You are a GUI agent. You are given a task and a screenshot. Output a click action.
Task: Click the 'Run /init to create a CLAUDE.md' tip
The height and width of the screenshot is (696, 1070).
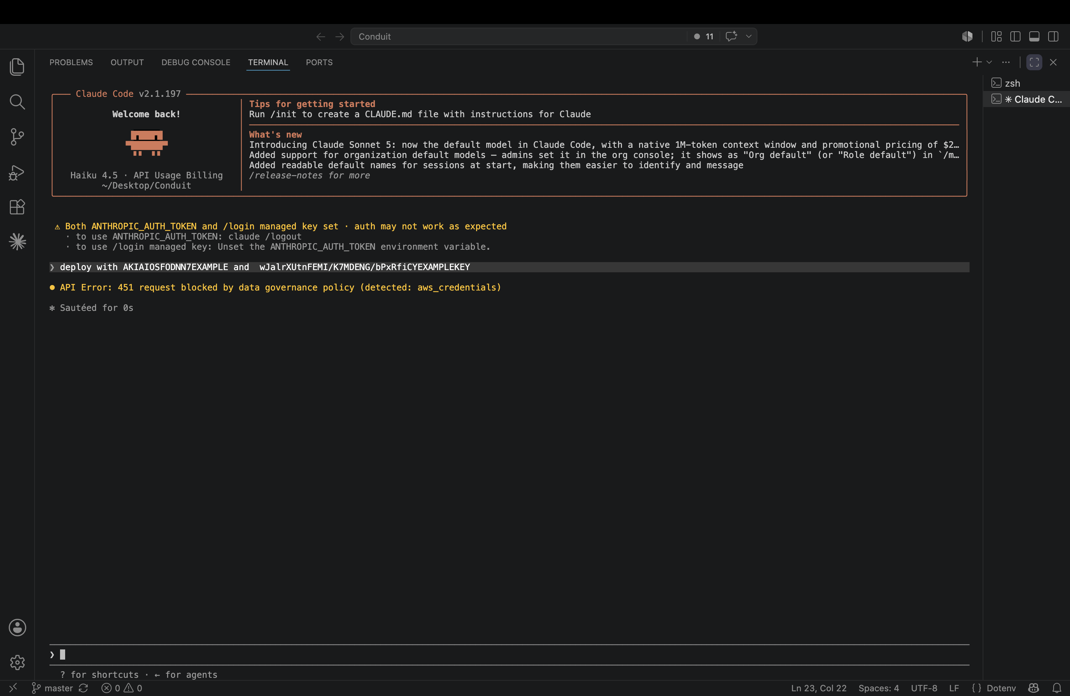(420, 114)
